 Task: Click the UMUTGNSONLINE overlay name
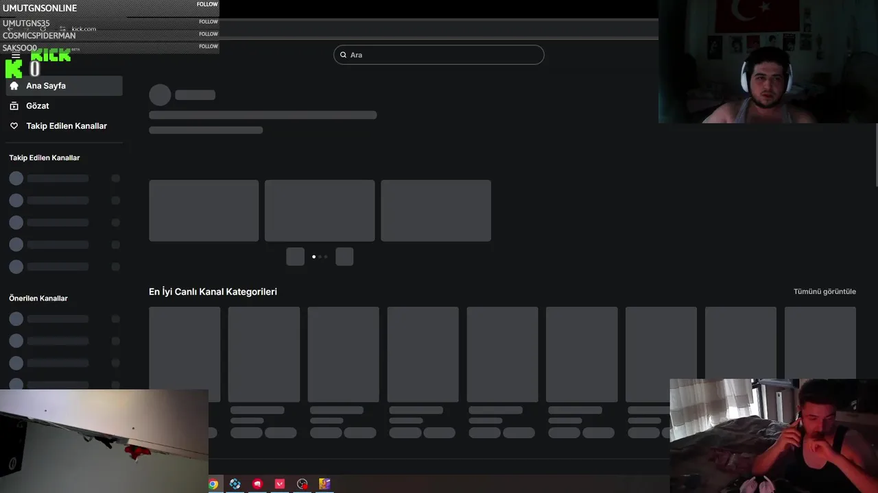coord(40,8)
